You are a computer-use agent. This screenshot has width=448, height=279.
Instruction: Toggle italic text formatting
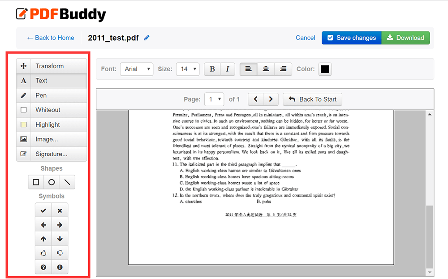227,69
